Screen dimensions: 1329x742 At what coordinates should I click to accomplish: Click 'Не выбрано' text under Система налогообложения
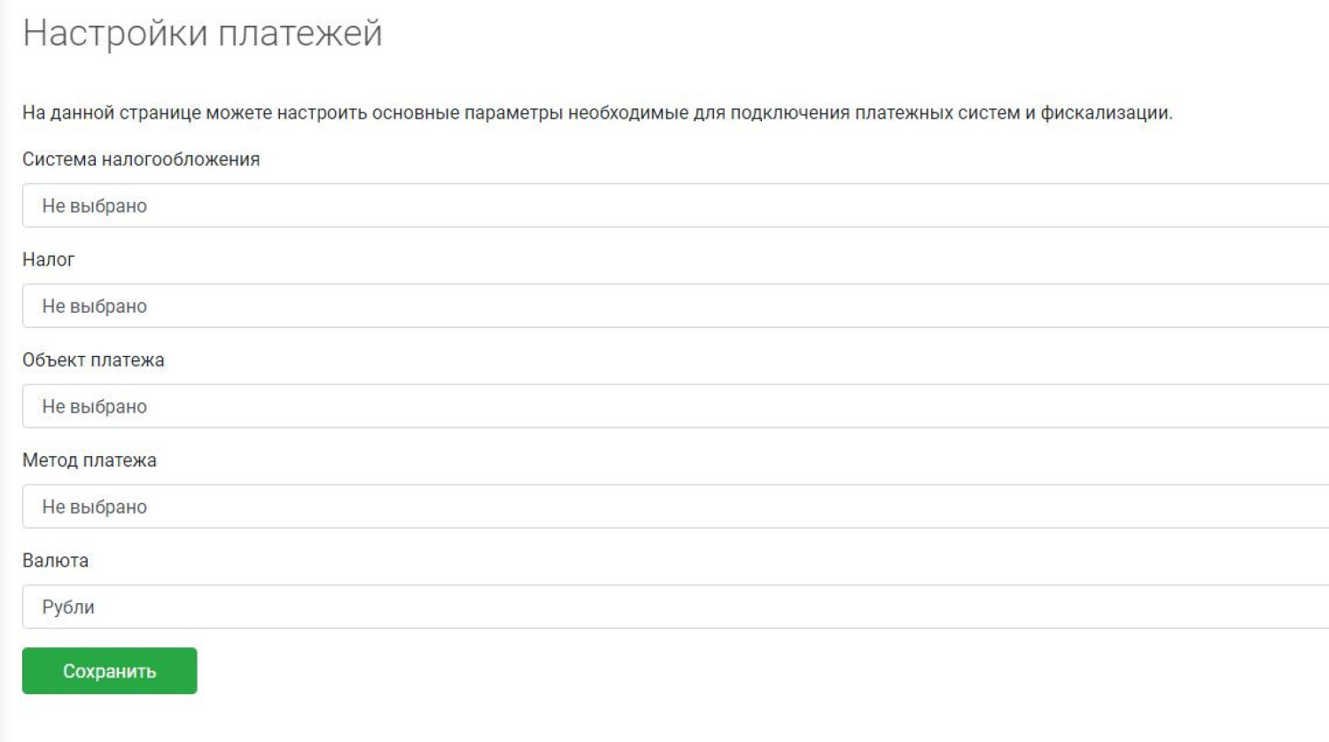[95, 206]
